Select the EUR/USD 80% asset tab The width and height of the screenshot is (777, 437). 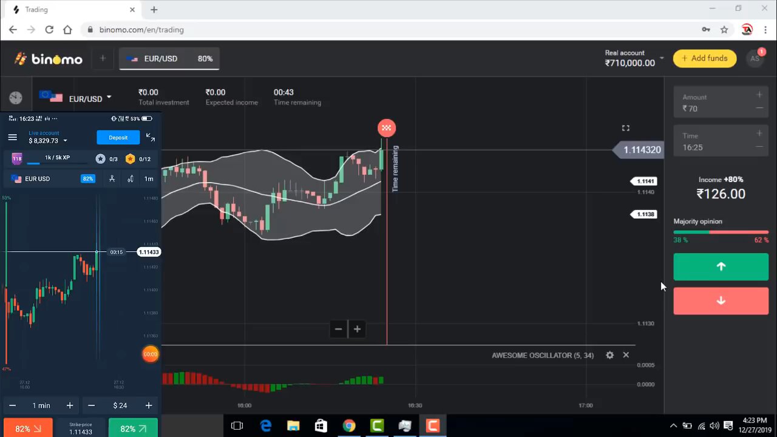(169, 58)
